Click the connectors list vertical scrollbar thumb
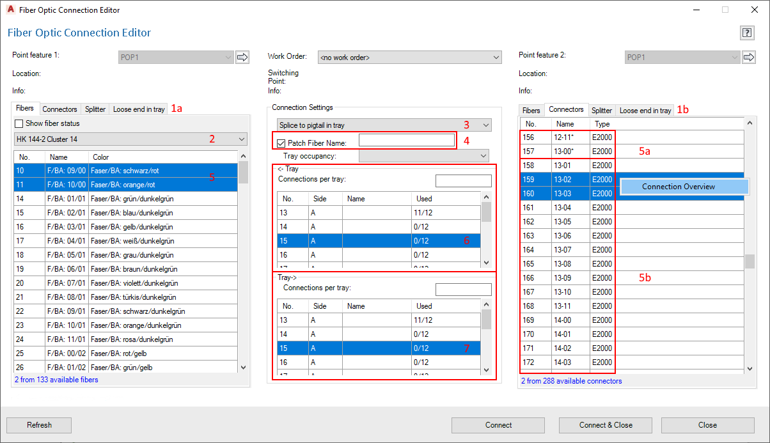This screenshot has height=443, width=770. [x=750, y=261]
